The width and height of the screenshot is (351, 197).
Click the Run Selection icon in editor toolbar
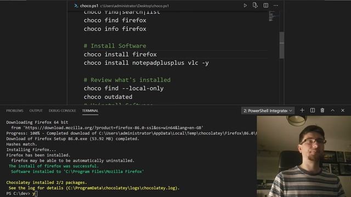(x=255, y=5)
